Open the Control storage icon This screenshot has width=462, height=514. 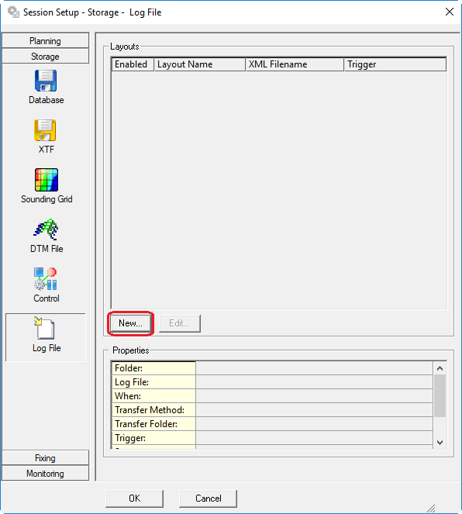tap(46, 279)
